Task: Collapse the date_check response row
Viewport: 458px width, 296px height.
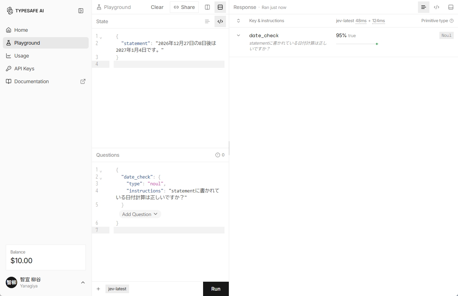Action: 238,35
